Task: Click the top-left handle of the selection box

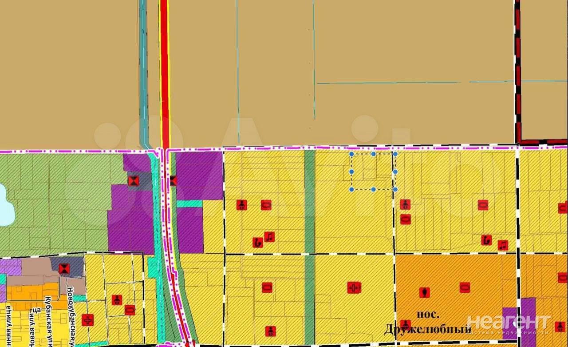Action: click(351, 154)
